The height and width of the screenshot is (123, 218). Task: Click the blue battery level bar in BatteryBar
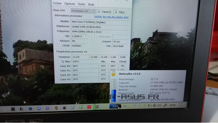pyautogui.click(x=114, y=96)
